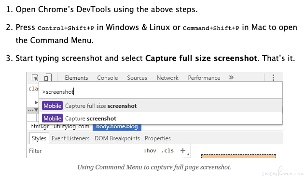Open the Sources tab
305x180 pixels.
pos(137,78)
